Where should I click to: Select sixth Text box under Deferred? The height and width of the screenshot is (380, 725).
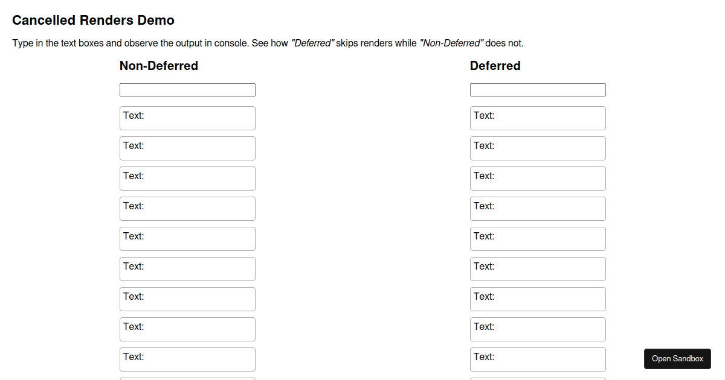tap(538, 269)
